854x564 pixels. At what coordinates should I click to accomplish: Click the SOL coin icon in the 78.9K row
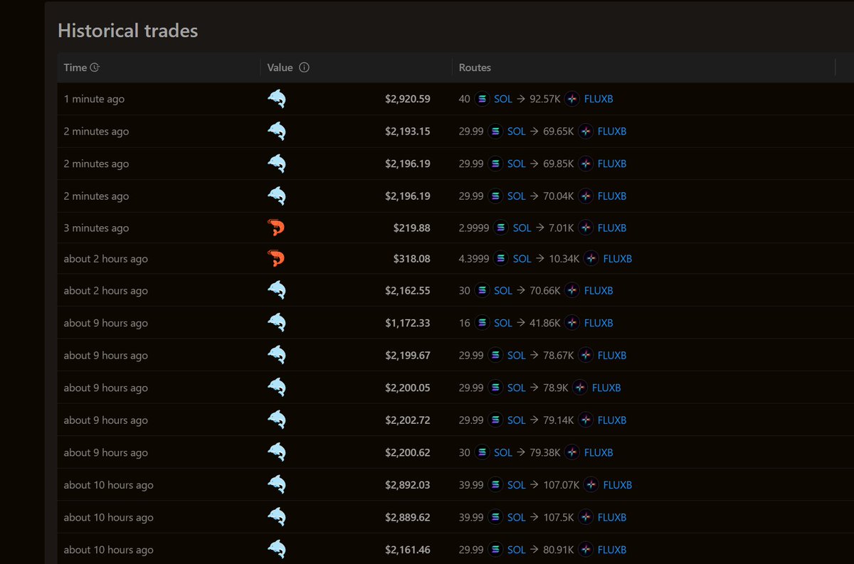pos(496,388)
